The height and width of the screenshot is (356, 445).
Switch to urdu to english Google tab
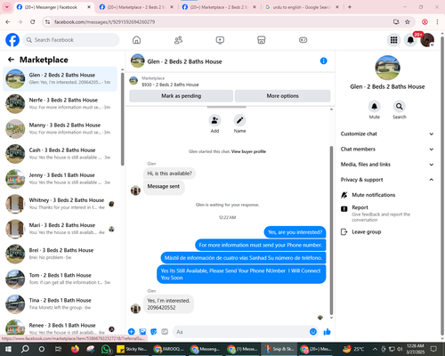302,7
